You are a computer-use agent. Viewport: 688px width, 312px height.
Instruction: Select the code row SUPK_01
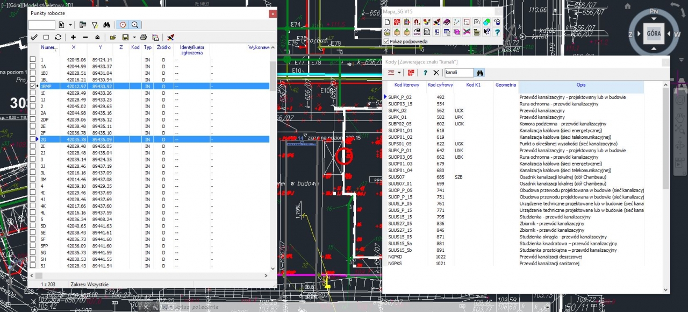coord(398,117)
